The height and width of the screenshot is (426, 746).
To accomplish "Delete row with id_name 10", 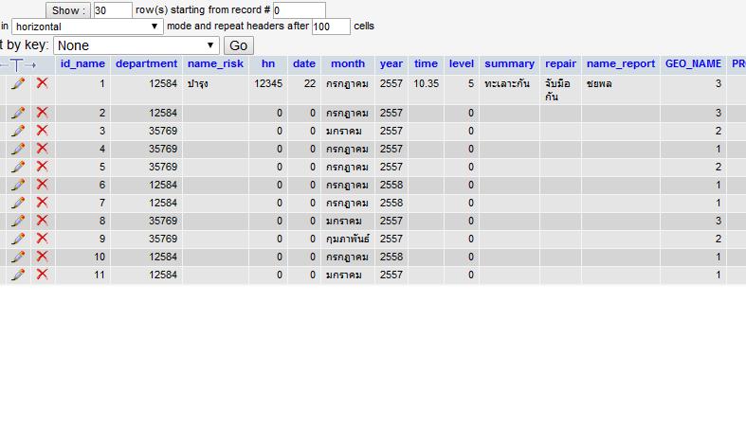I will click(x=42, y=257).
